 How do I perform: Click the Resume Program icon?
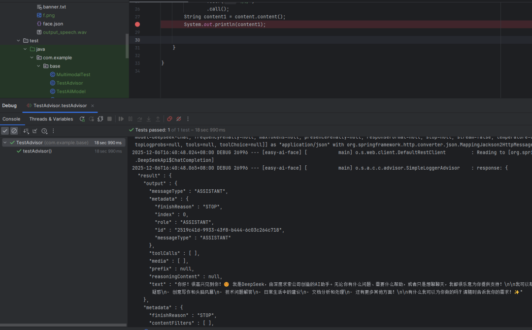click(121, 119)
